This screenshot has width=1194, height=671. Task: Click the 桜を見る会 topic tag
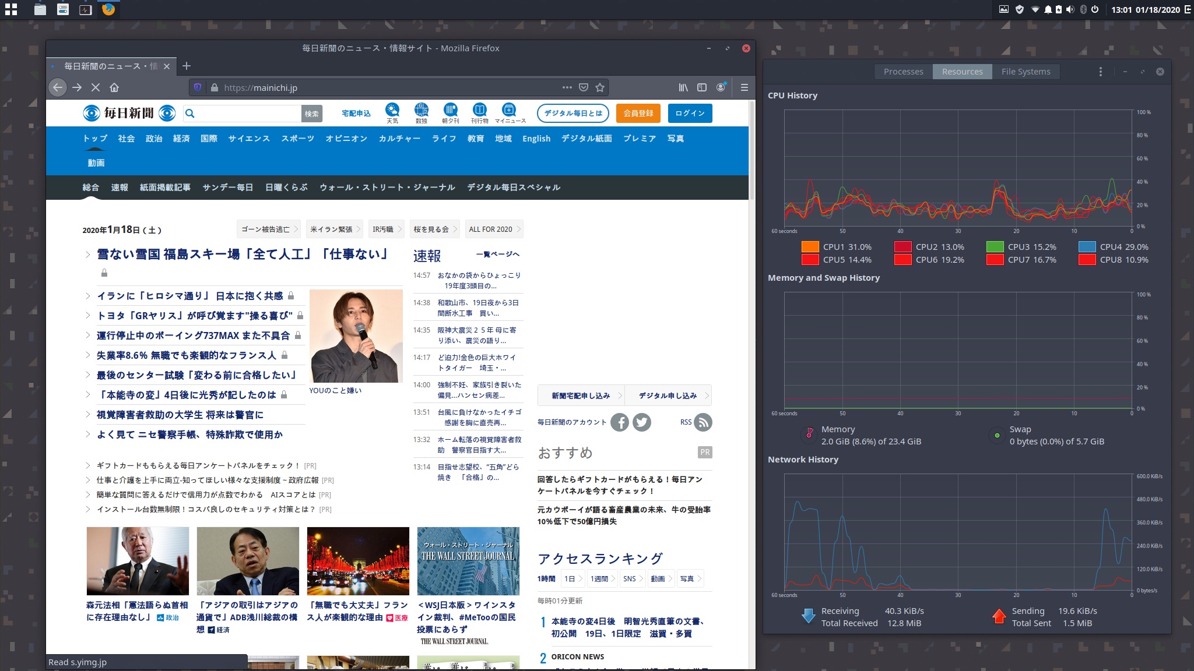(x=435, y=229)
